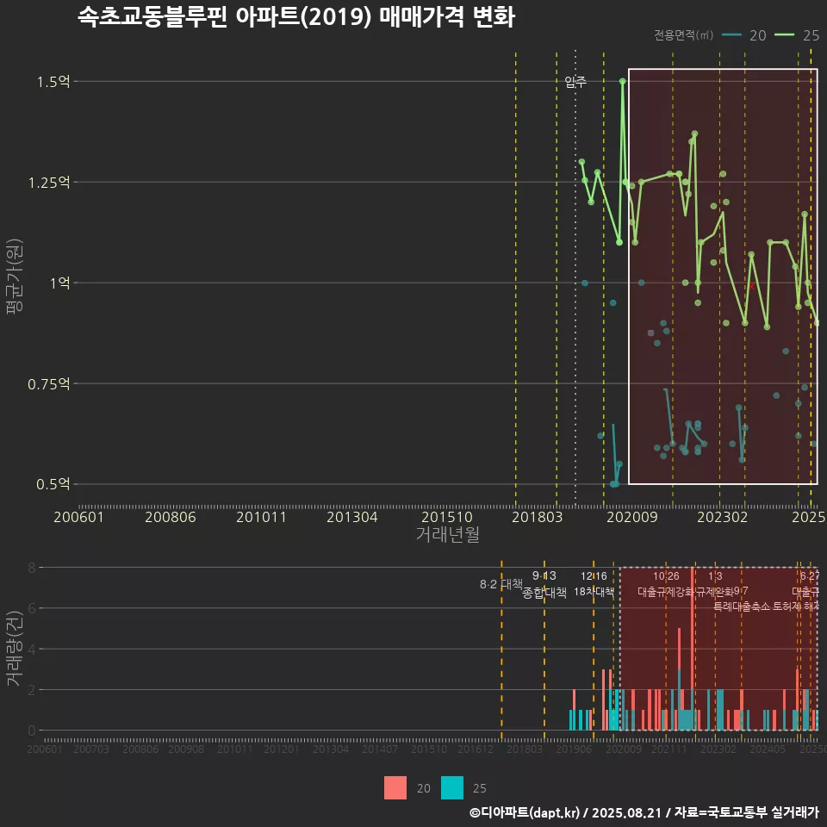This screenshot has height=827, width=827.
Task: Click the 8 gridline label on the volume chart
Action: pos(32,568)
